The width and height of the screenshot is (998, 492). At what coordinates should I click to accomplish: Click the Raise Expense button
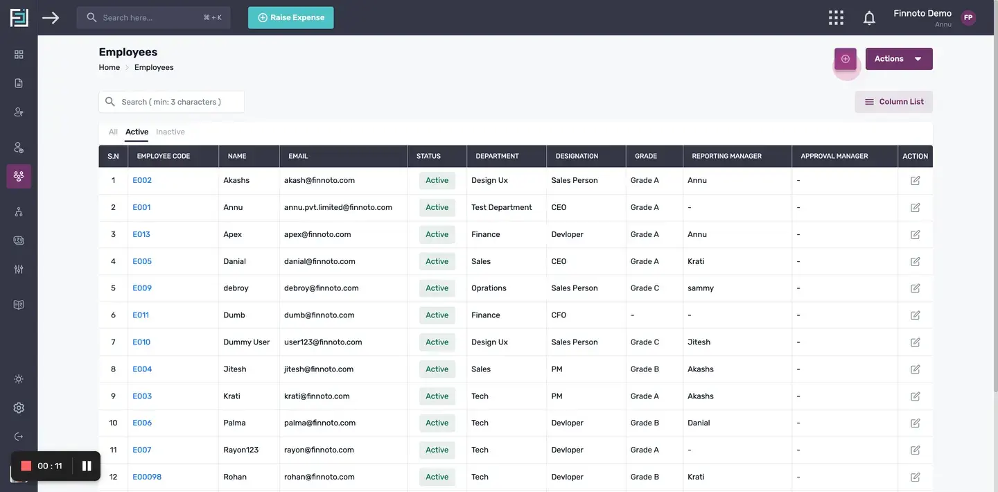pos(291,18)
